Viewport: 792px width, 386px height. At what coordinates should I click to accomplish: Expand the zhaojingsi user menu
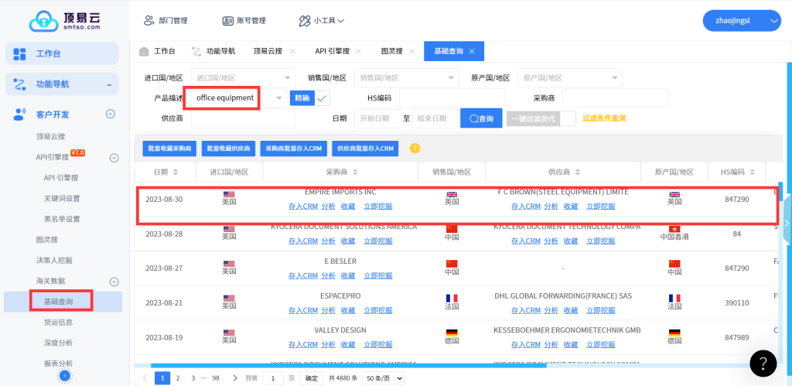[740, 21]
